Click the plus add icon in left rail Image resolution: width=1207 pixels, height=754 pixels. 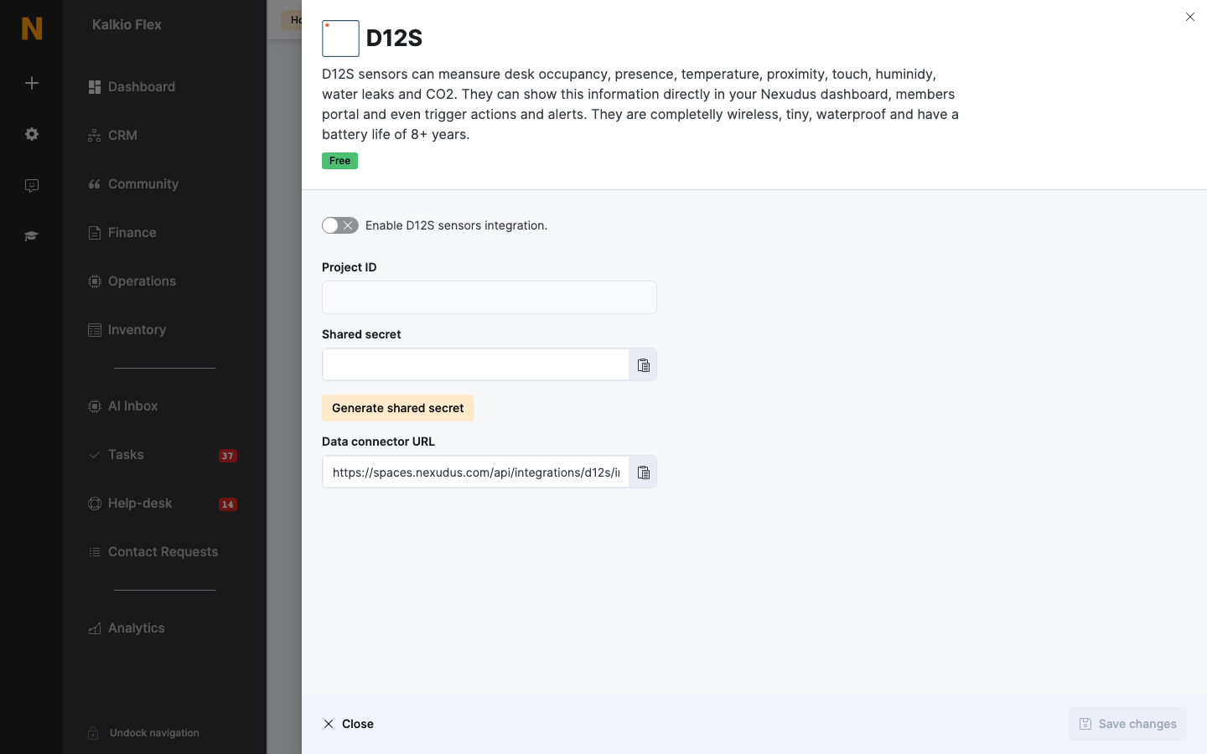32,83
